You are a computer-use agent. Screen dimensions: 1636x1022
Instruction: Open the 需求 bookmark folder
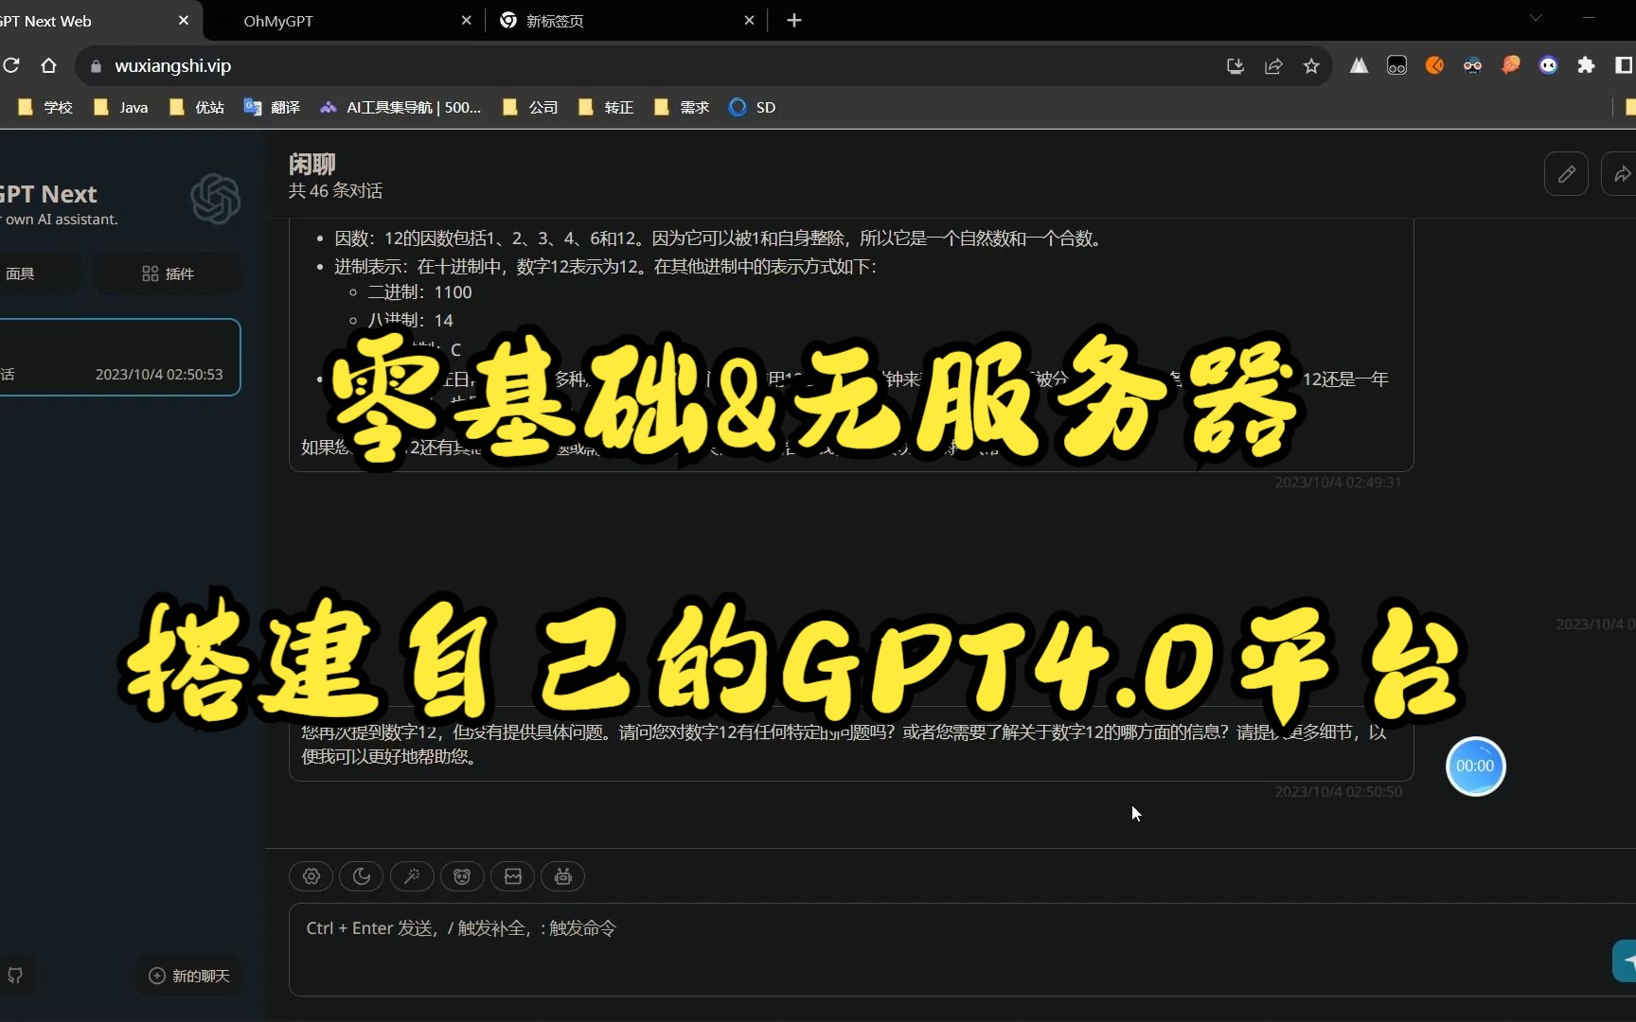point(682,107)
